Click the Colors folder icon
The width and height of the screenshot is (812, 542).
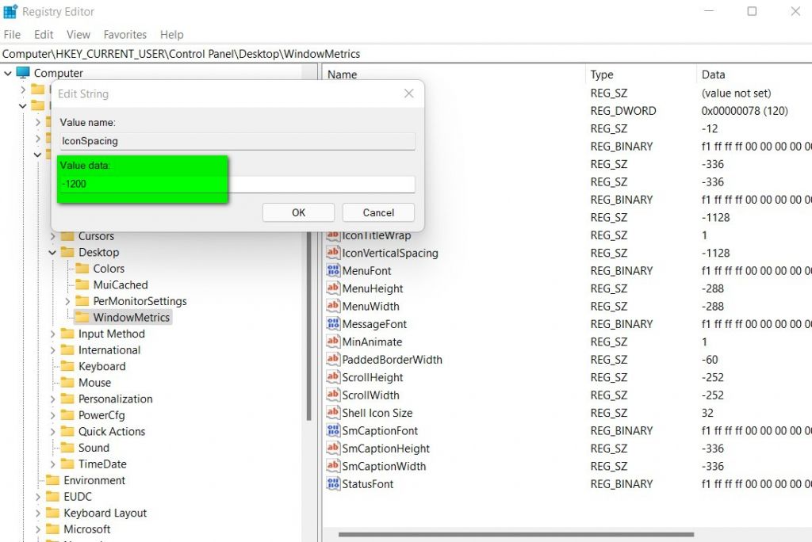82,269
